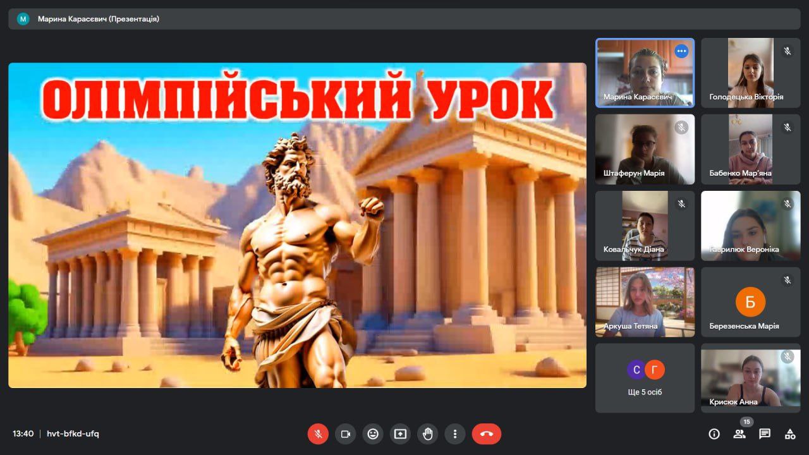Show the participants list people icon
Screen dimensions: 809x455
click(739, 434)
